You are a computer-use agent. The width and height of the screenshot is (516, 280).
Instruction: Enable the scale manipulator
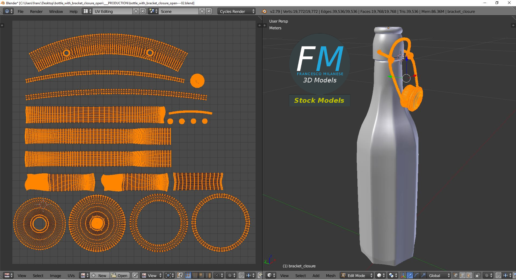[x=423, y=275]
